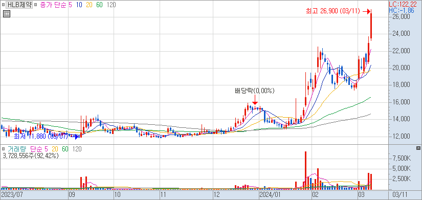Viewport: 422px width, 200px height.
Task: Click the 7,500K volume axis label
Action: point(402,158)
